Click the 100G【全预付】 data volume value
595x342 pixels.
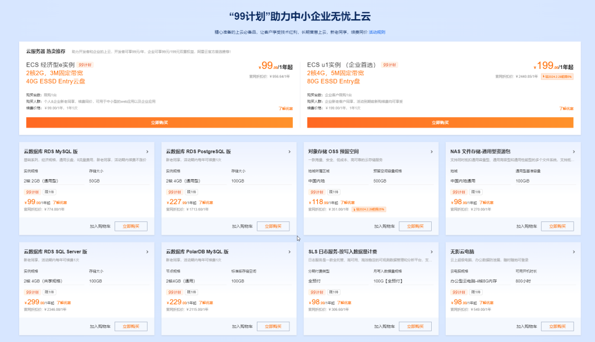pyautogui.click(x=388, y=281)
